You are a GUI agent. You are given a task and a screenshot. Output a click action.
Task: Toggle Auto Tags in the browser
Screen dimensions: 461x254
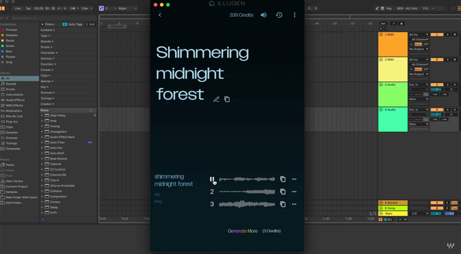point(72,24)
